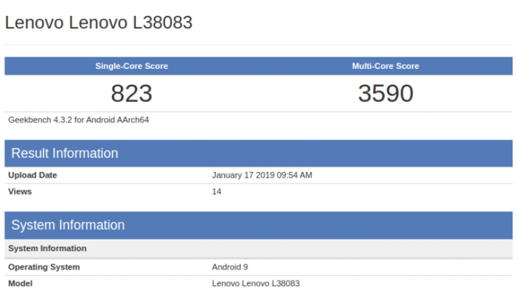Select the Operating System row label
The height and width of the screenshot is (290, 517).
click(44, 267)
